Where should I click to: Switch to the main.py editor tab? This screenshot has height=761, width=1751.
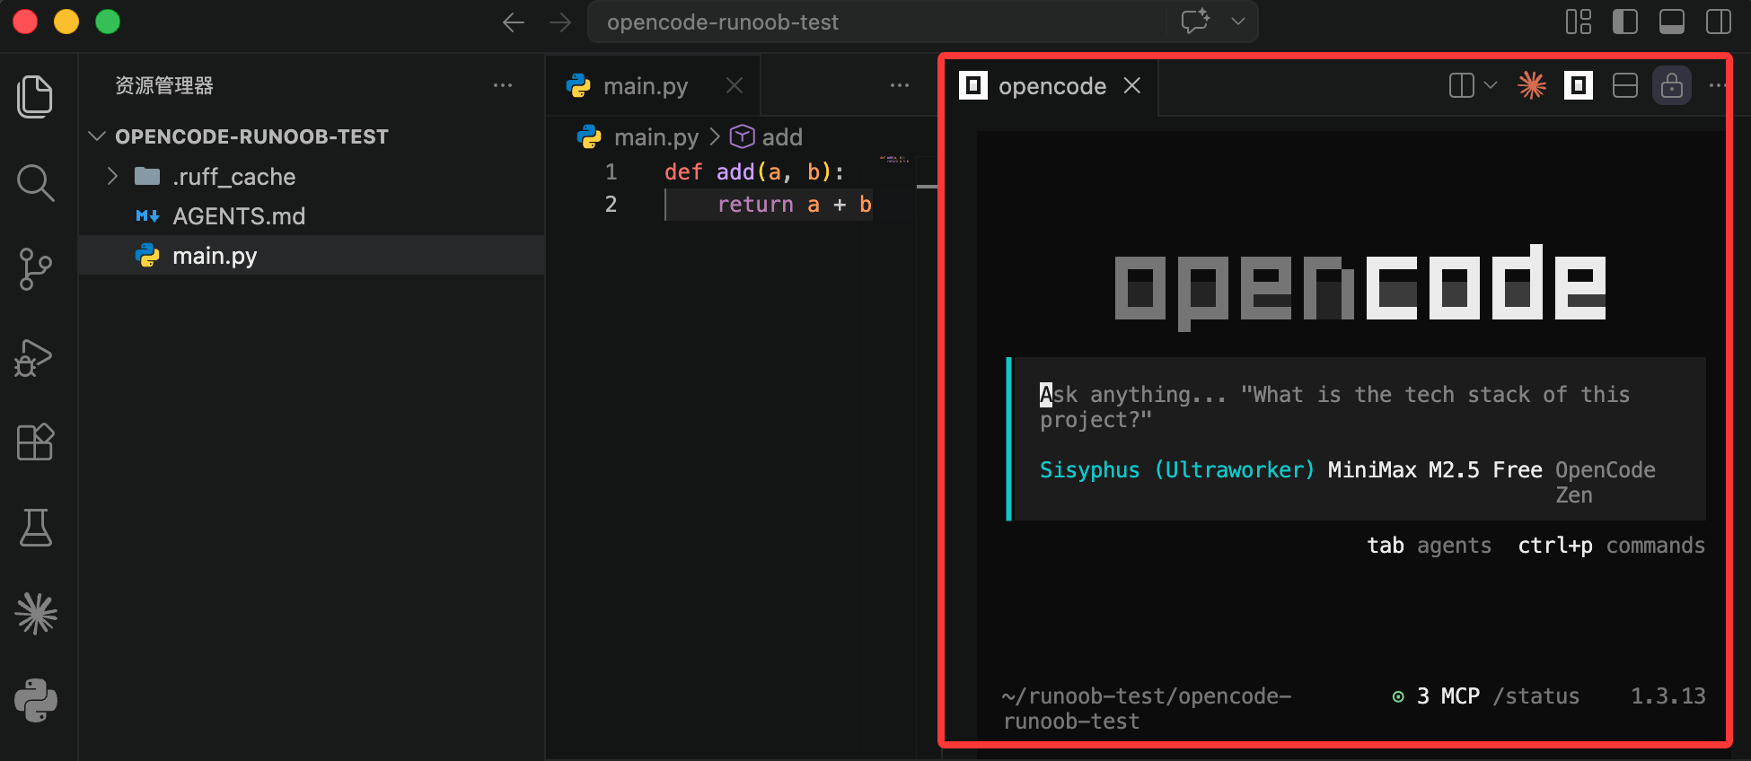coord(653,85)
